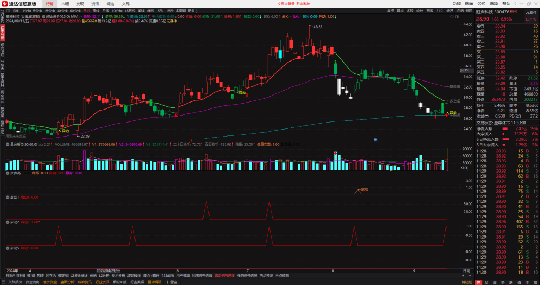Image resolution: width=540 pixels, height=285 pixels.
Task: Click the 财 marker on the timeline
Action: pyautogui.click(x=376, y=140)
